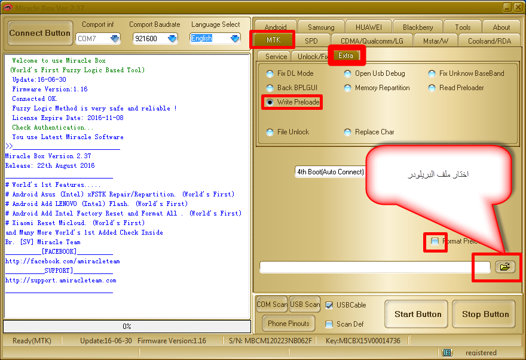Switch to the Mstar/W tab
Screen dimensions: 526x360
click(x=435, y=41)
